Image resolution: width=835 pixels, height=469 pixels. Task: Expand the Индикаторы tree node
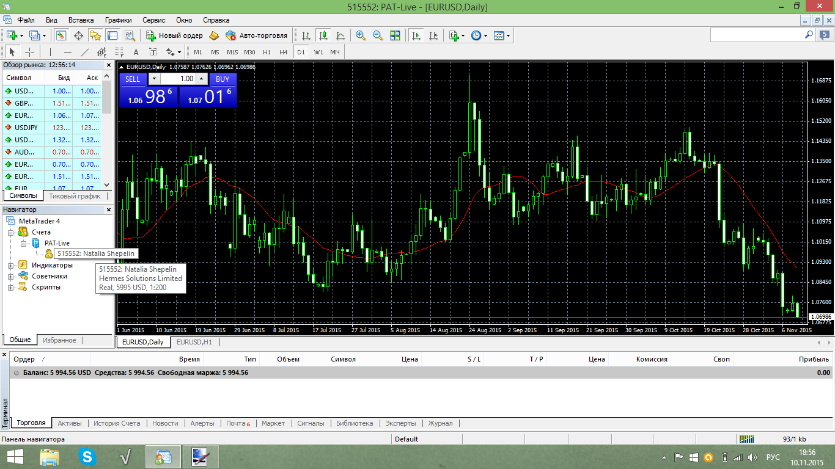pyautogui.click(x=10, y=265)
